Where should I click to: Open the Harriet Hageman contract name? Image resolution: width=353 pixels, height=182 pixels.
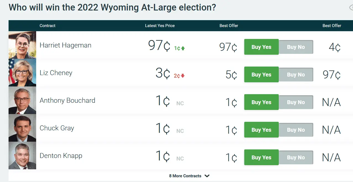point(65,45)
